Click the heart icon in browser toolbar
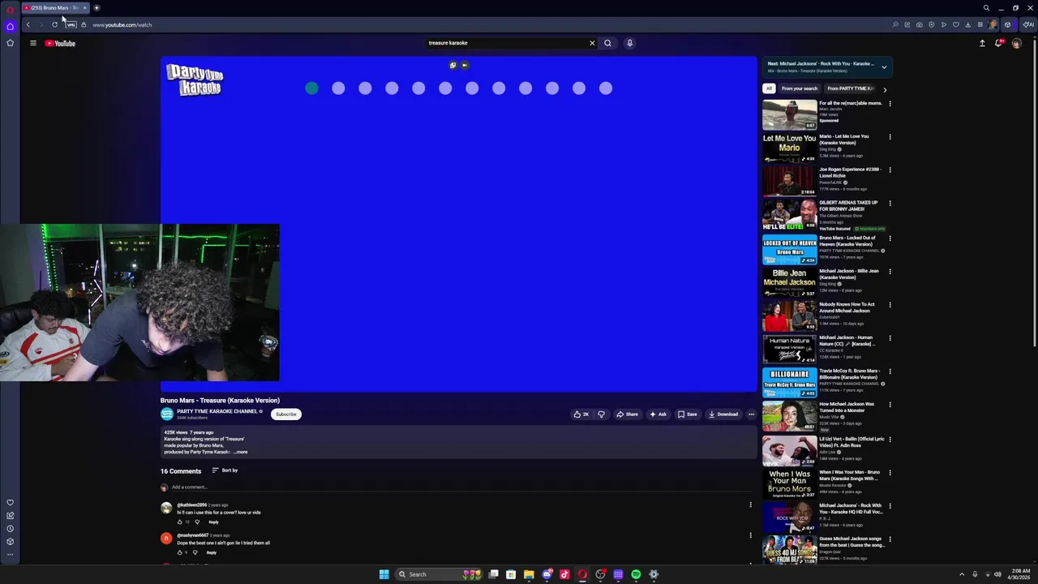The width and height of the screenshot is (1038, 584). pos(955,24)
